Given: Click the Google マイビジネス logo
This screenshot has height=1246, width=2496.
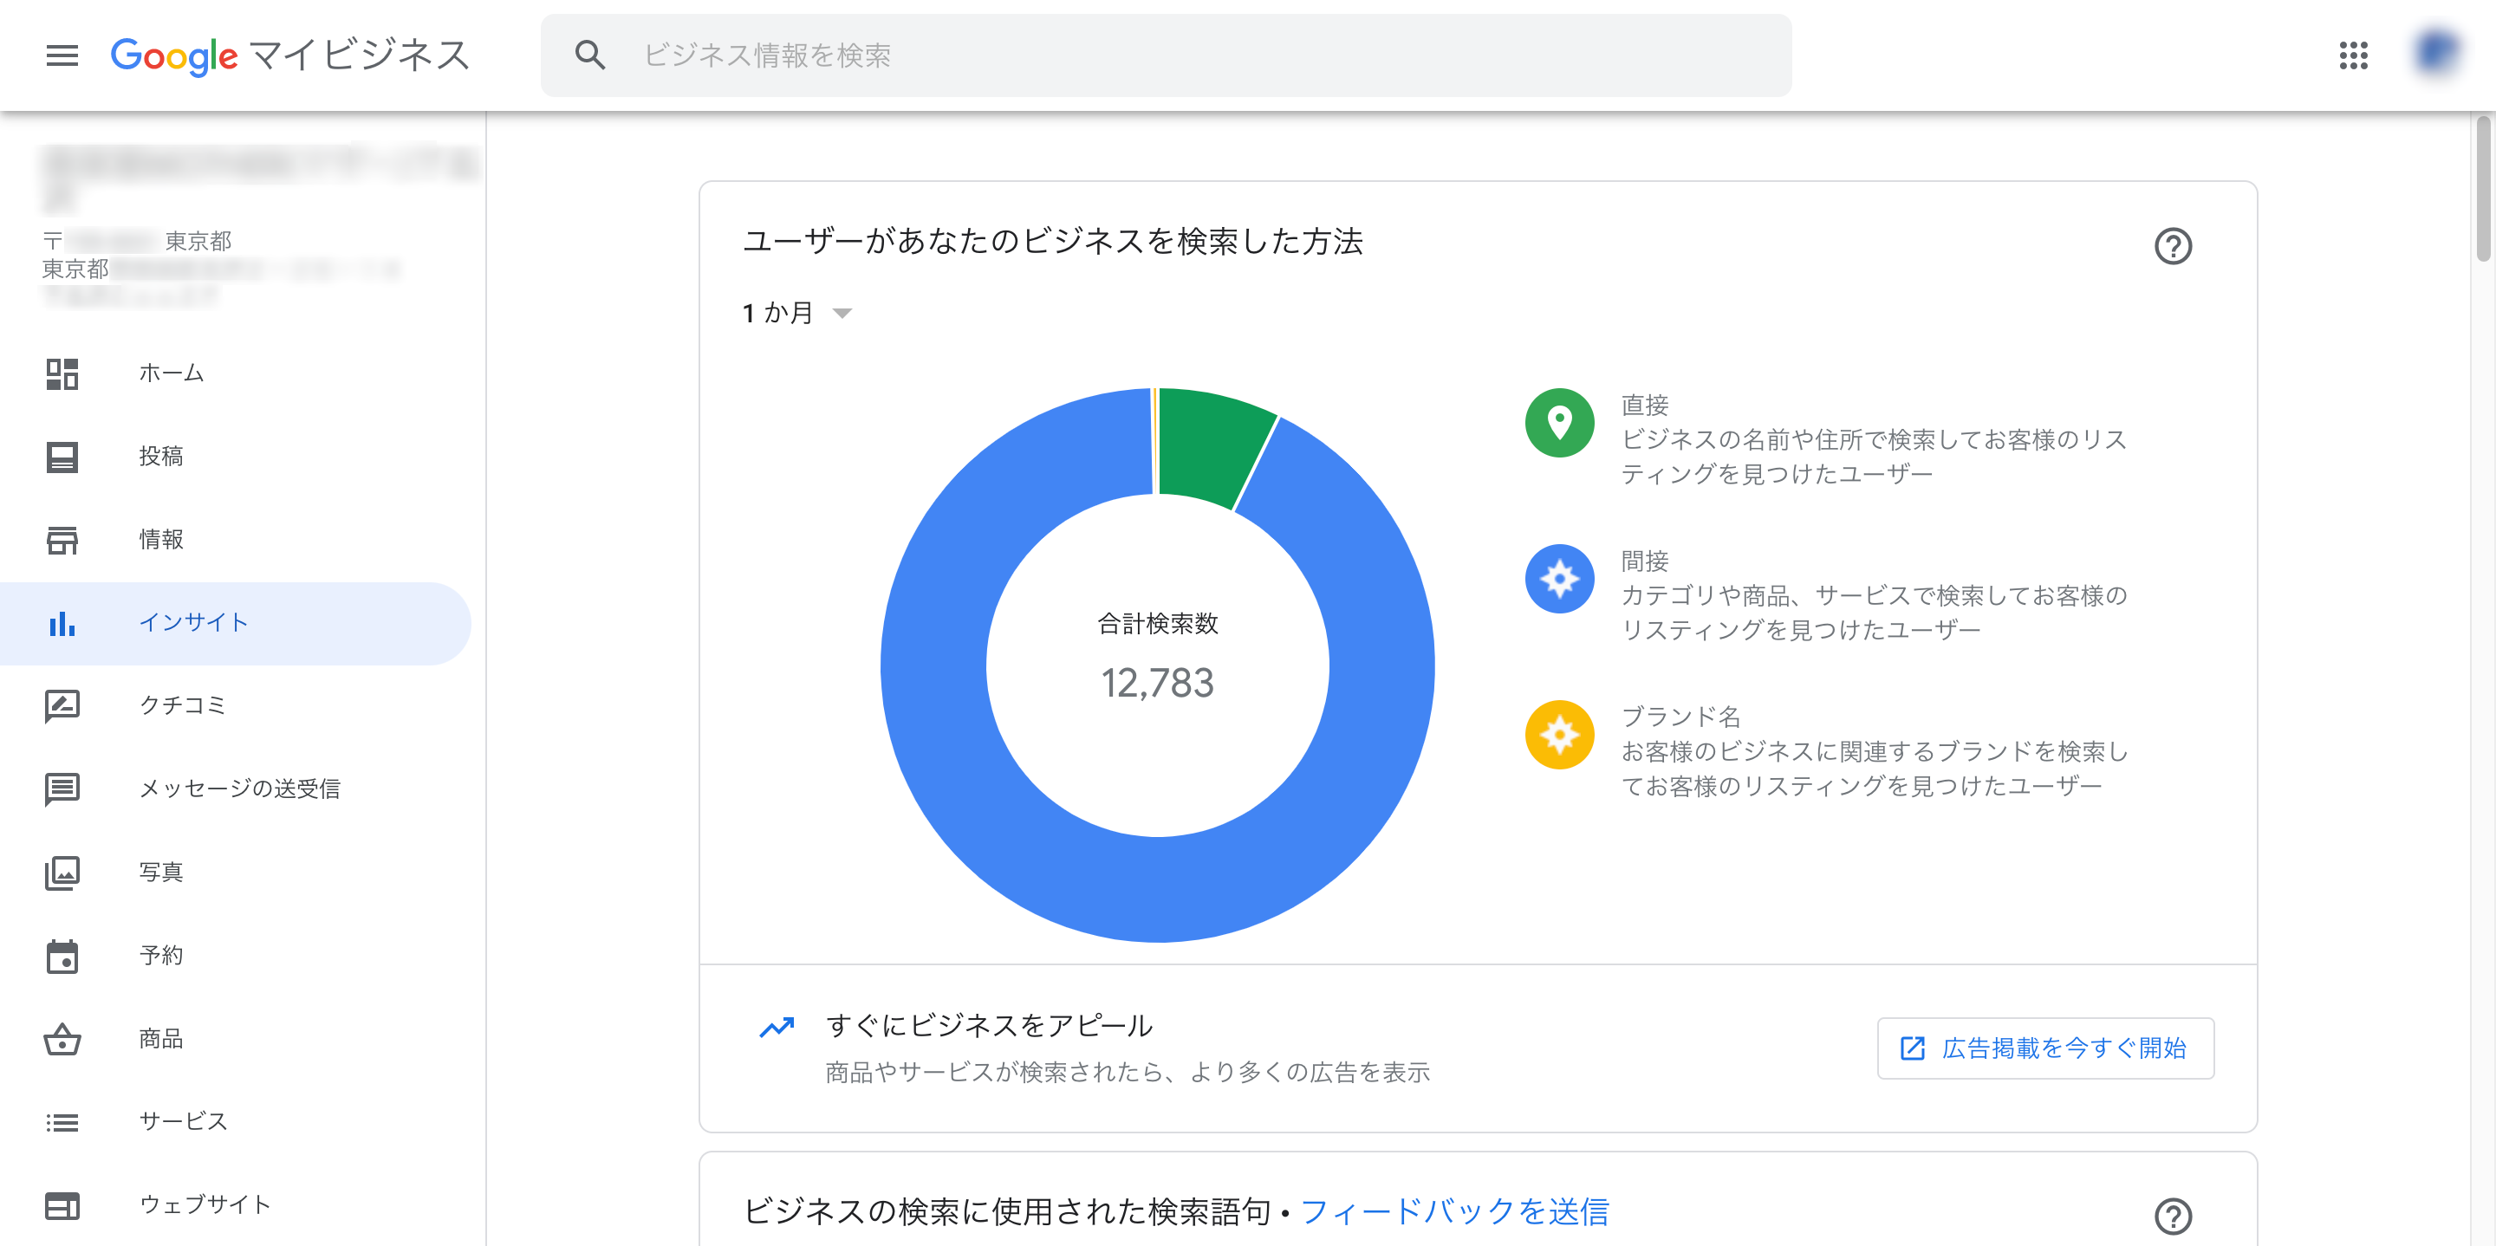Looking at the screenshot, I should click(289, 55).
